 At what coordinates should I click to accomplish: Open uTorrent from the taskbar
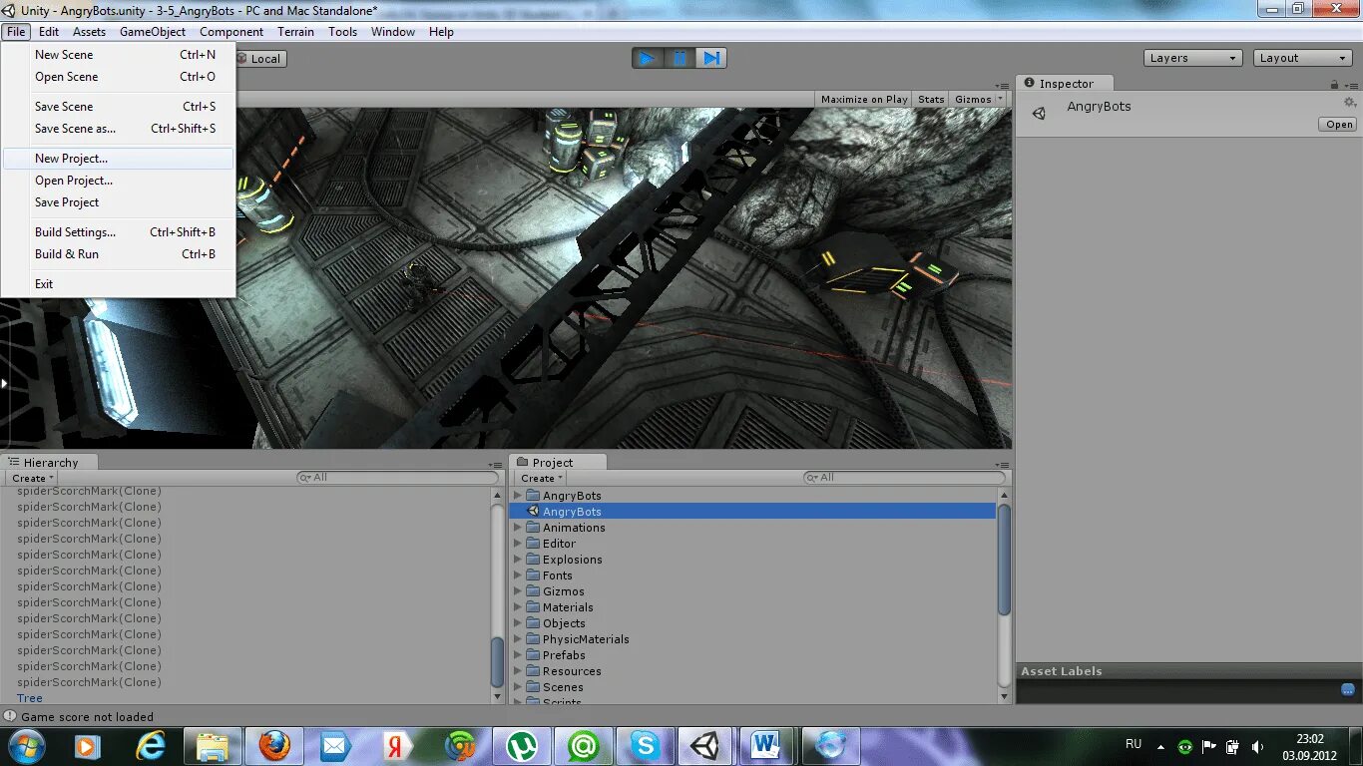pyautogui.click(x=522, y=745)
